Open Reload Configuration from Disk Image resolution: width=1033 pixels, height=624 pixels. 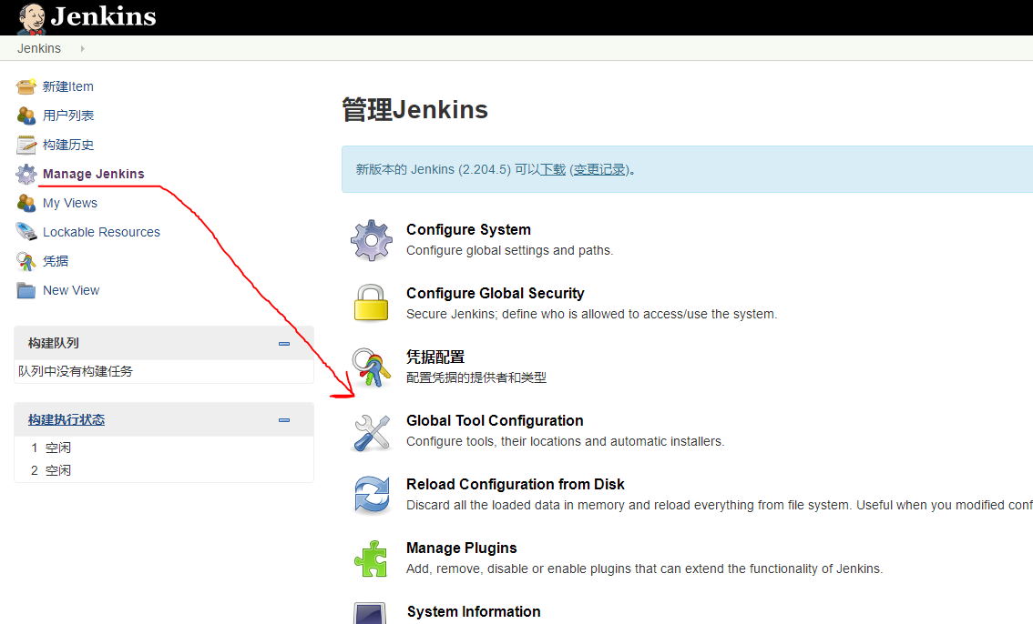[516, 485]
